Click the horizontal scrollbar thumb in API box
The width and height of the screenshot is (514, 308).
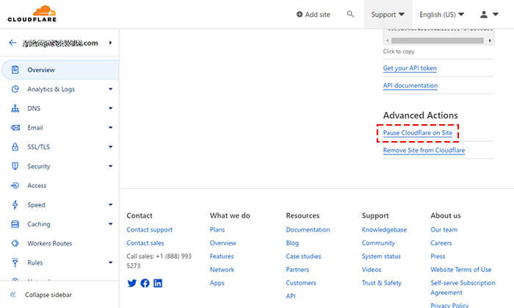[x=438, y=40]
